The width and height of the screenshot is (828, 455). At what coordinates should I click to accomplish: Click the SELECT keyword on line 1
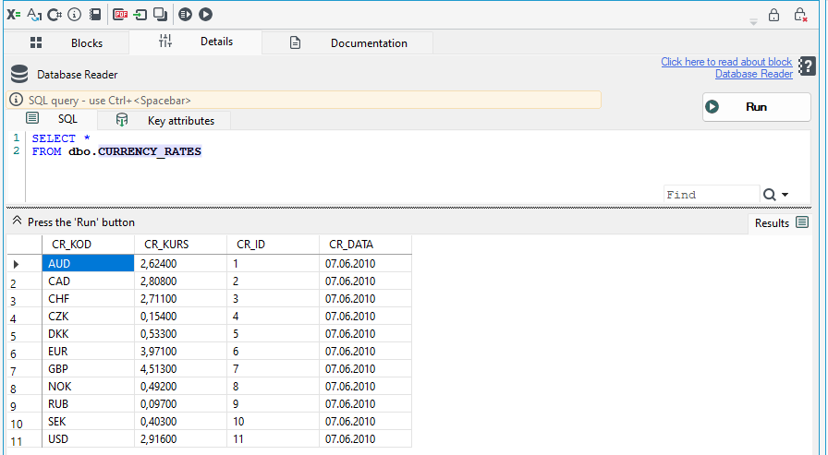click(x=54, y=138)
